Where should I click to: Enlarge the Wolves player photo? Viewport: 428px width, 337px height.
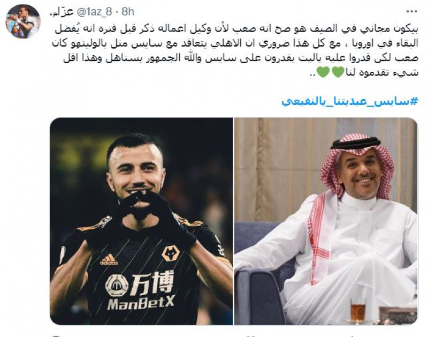(x=141, y=221)
